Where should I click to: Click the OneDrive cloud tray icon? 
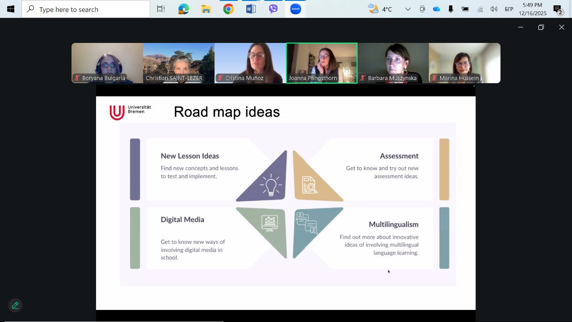click(x=437, y=9)
